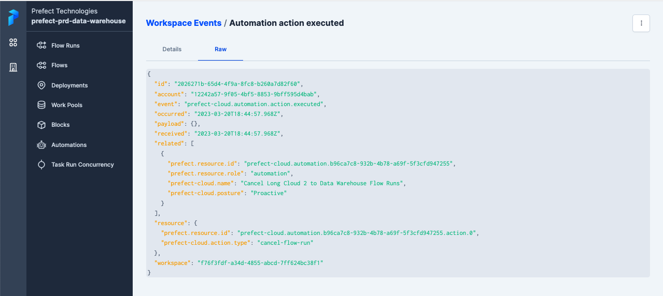Click the event id value 2026271b-65d4
The width and height of the screenshot is (663, 296).
pyautogui.click(x=238, y=84)
